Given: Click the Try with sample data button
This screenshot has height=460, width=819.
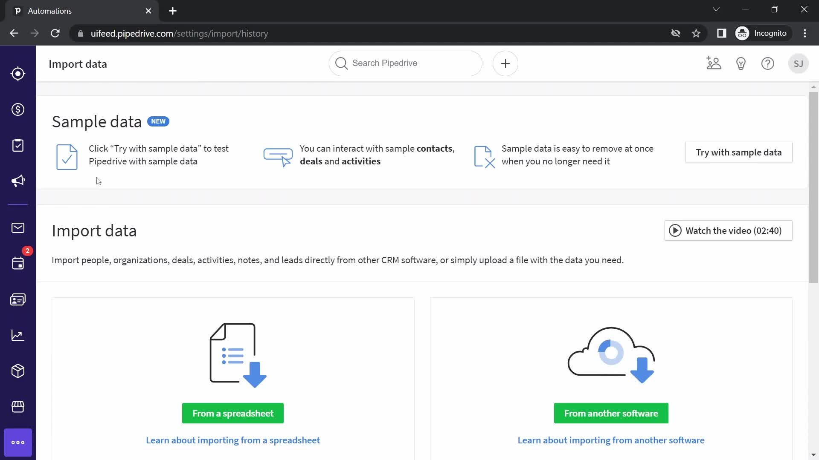Looking at the screenshot, I should point(738,152).
